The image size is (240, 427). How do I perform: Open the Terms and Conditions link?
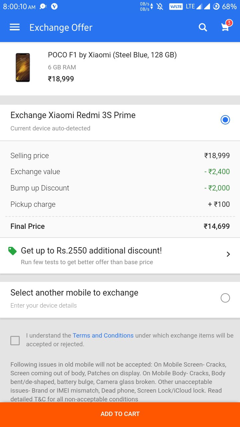[103, 336]
